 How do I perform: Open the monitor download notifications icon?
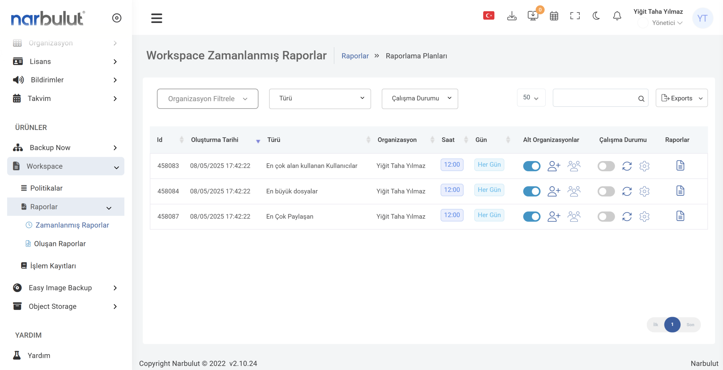[533, 16]
